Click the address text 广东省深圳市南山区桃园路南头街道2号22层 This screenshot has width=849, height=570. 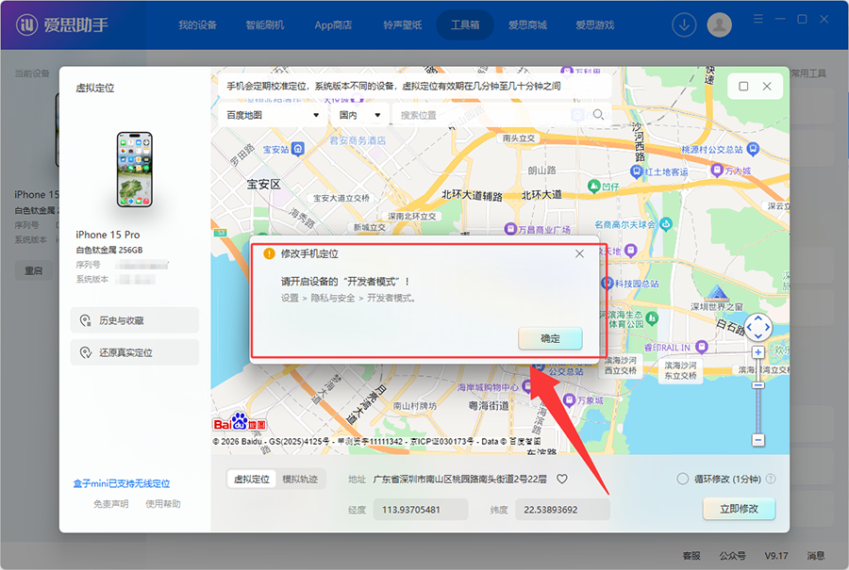click(459, 480)
